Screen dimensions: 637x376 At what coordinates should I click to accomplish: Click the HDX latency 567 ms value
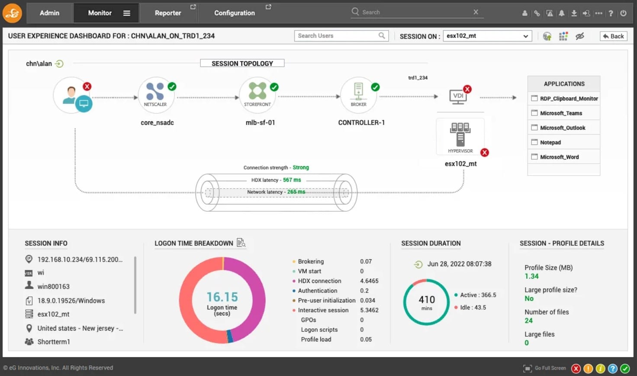pyautogui.click(x=292, y=180)
